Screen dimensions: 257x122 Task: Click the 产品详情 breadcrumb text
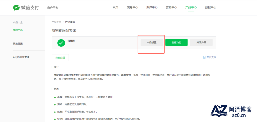click(x=70, y=22)
